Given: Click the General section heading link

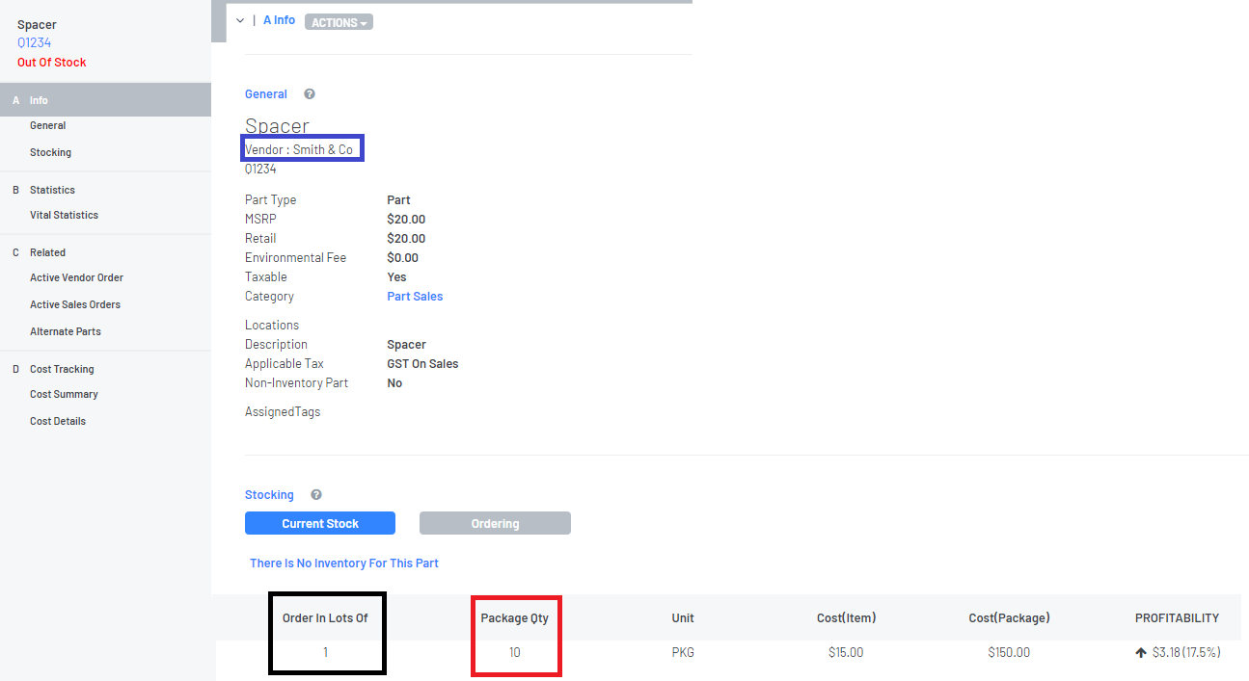Looking at the screenshot, I should point(266,94).
